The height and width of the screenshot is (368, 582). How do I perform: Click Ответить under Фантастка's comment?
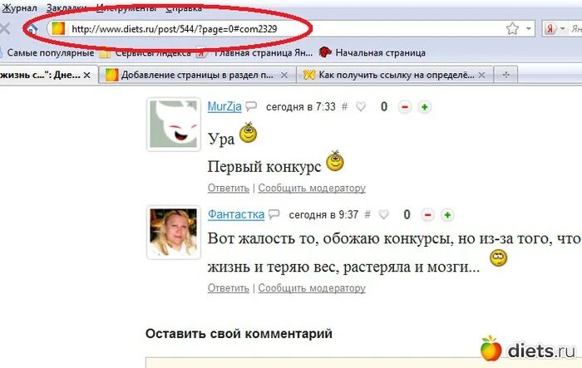click(229, 288)
